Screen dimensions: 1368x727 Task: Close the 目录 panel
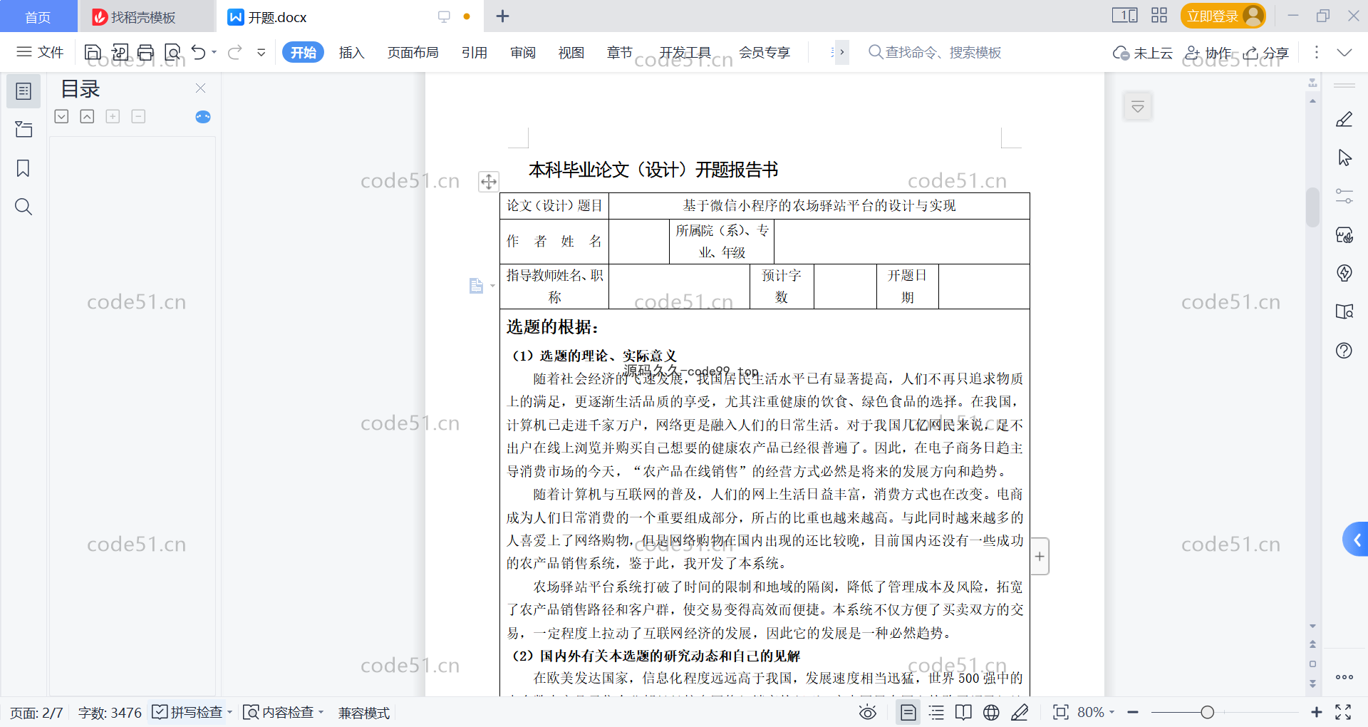tap(200, 88)
